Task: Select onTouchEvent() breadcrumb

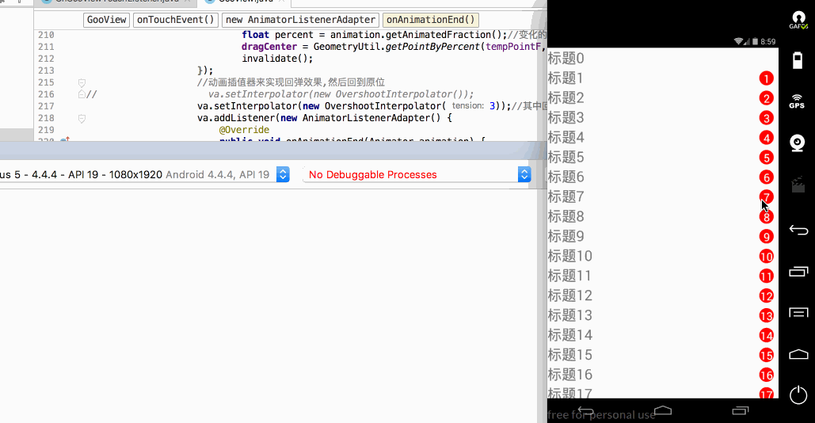Action: 176,20
